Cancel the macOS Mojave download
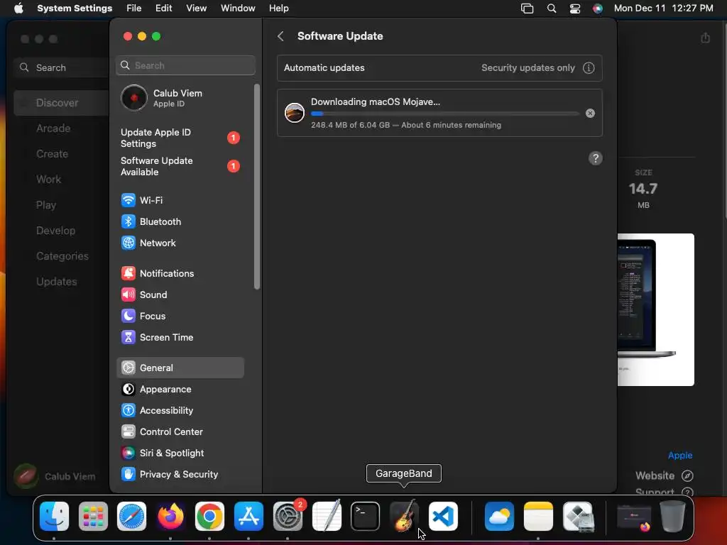Image resolution: width=727 pixels, height=545 pixels. [590, 113]
